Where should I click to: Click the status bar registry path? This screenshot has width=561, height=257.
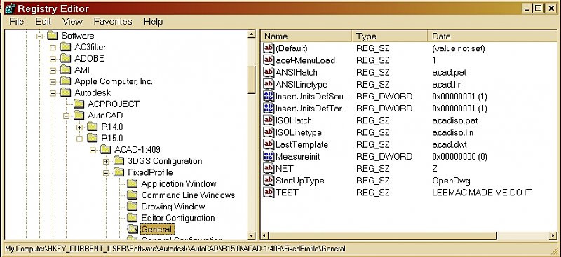(175, 249)
